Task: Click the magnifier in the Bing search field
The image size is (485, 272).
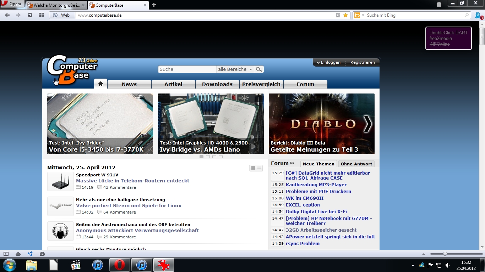Action: pos(467,15)
